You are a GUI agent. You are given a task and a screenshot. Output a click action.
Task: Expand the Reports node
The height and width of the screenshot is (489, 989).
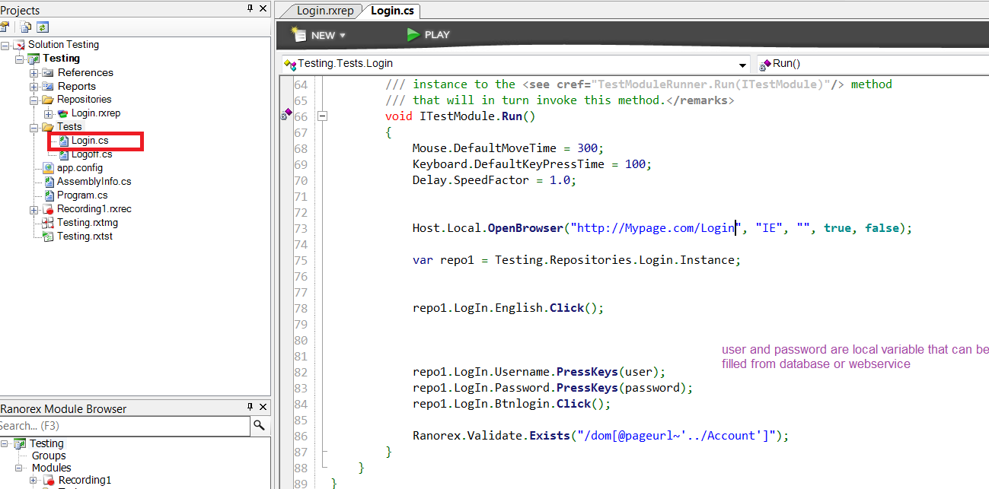pos(33,86)
